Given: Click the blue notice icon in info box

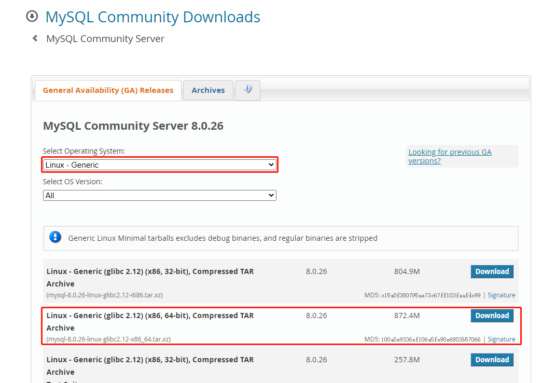Looking at the screenshot, I should [55, 237].
